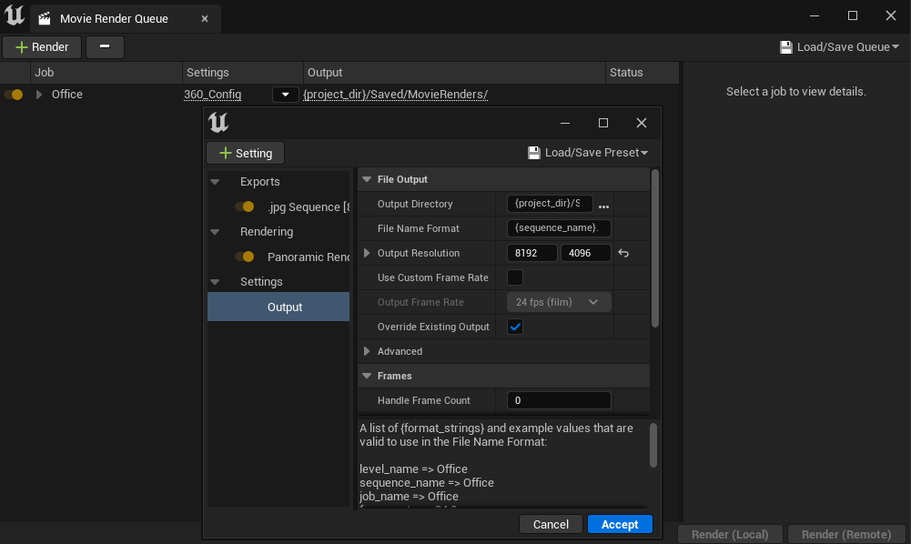Screen dimensions: 911x544
Task: Collapse the File Output section
Action: pyautogui.click(x=368, y=179)
